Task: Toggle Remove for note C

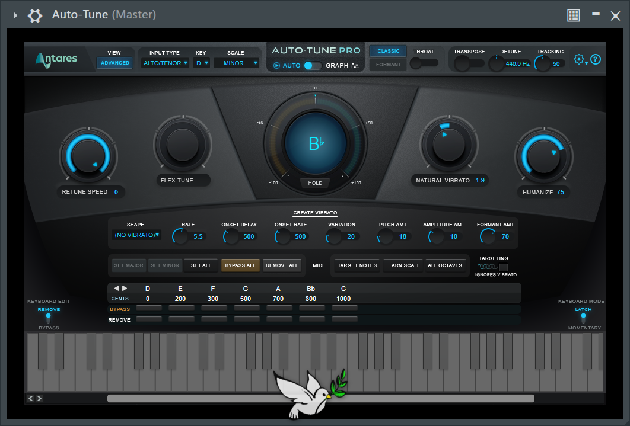Action: point(345,319)
